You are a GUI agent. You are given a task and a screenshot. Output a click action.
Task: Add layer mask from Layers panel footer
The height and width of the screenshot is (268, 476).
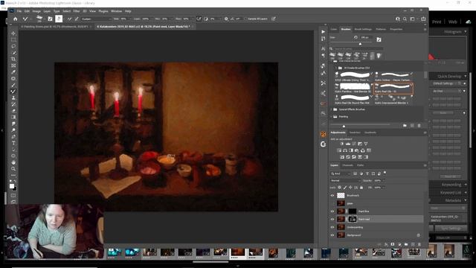393,244
